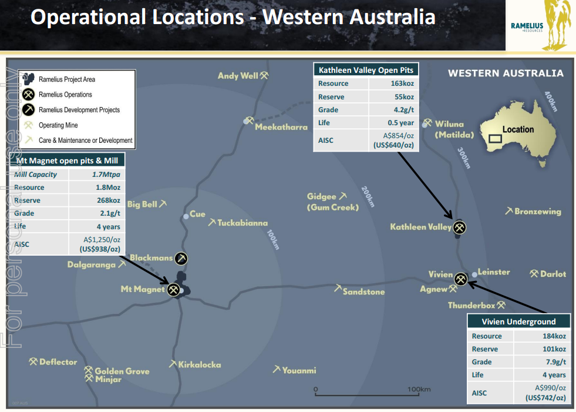The height and width of the screenshot is (412, 576).
Task: Click the Kathleen Valley operations icon
Action: 459,227
